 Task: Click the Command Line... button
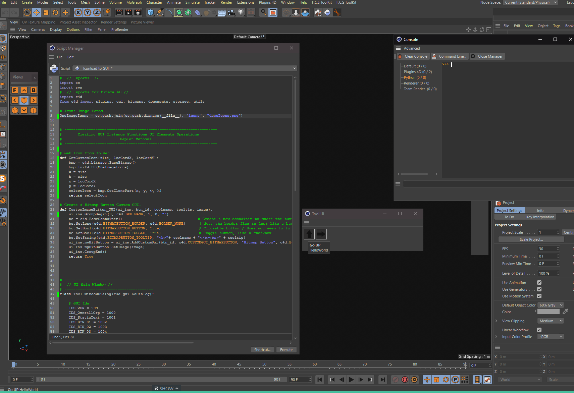[x=450, y=56]
